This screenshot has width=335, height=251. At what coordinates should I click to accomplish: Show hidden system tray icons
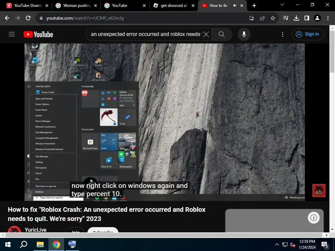(277, 244)
